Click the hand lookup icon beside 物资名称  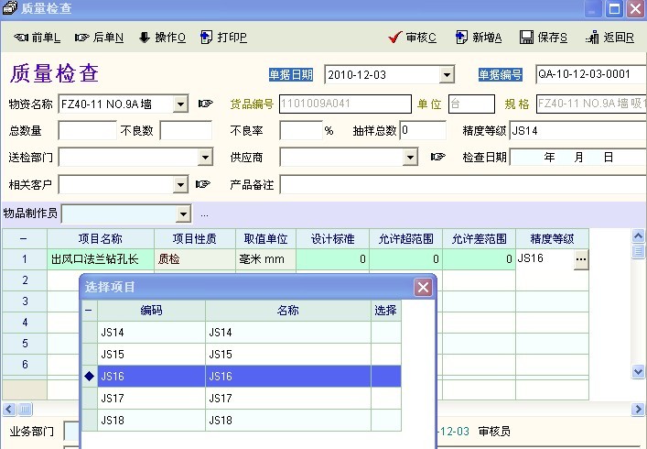pos(205,104)
